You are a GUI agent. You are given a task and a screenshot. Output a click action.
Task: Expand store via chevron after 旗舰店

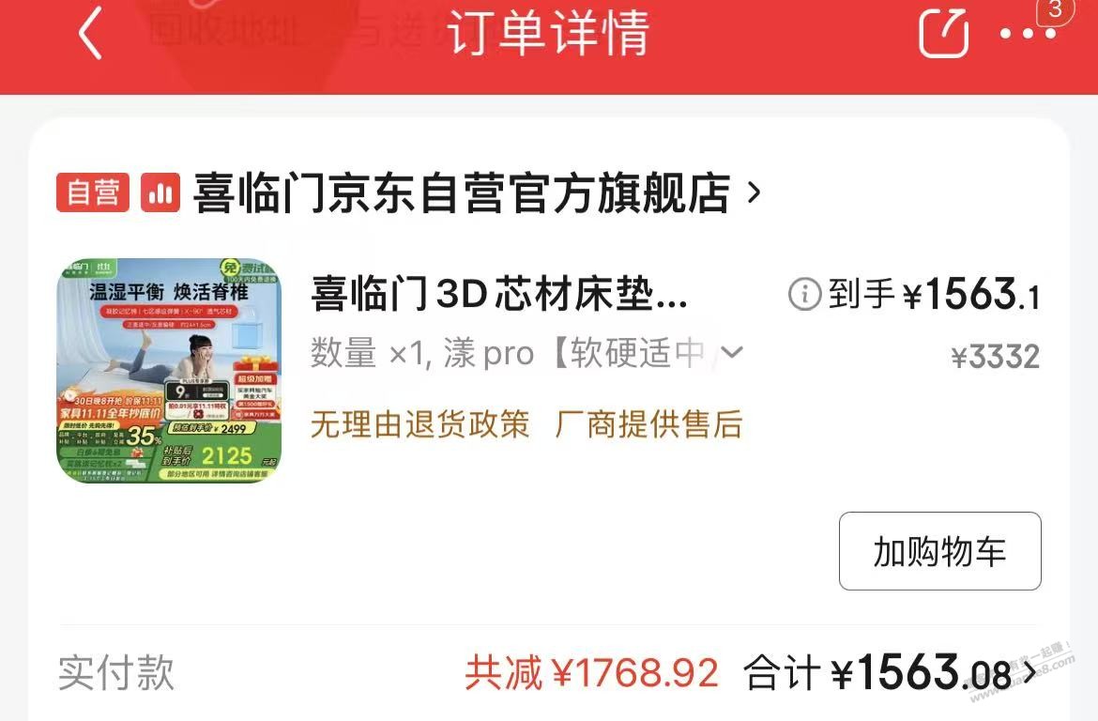point(754,192)
